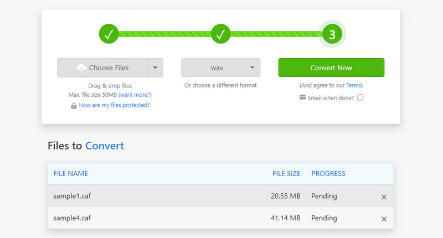This screenshot has height=238, width=443.
Task: Click the first green checkmark step circle
Action: 109,34
